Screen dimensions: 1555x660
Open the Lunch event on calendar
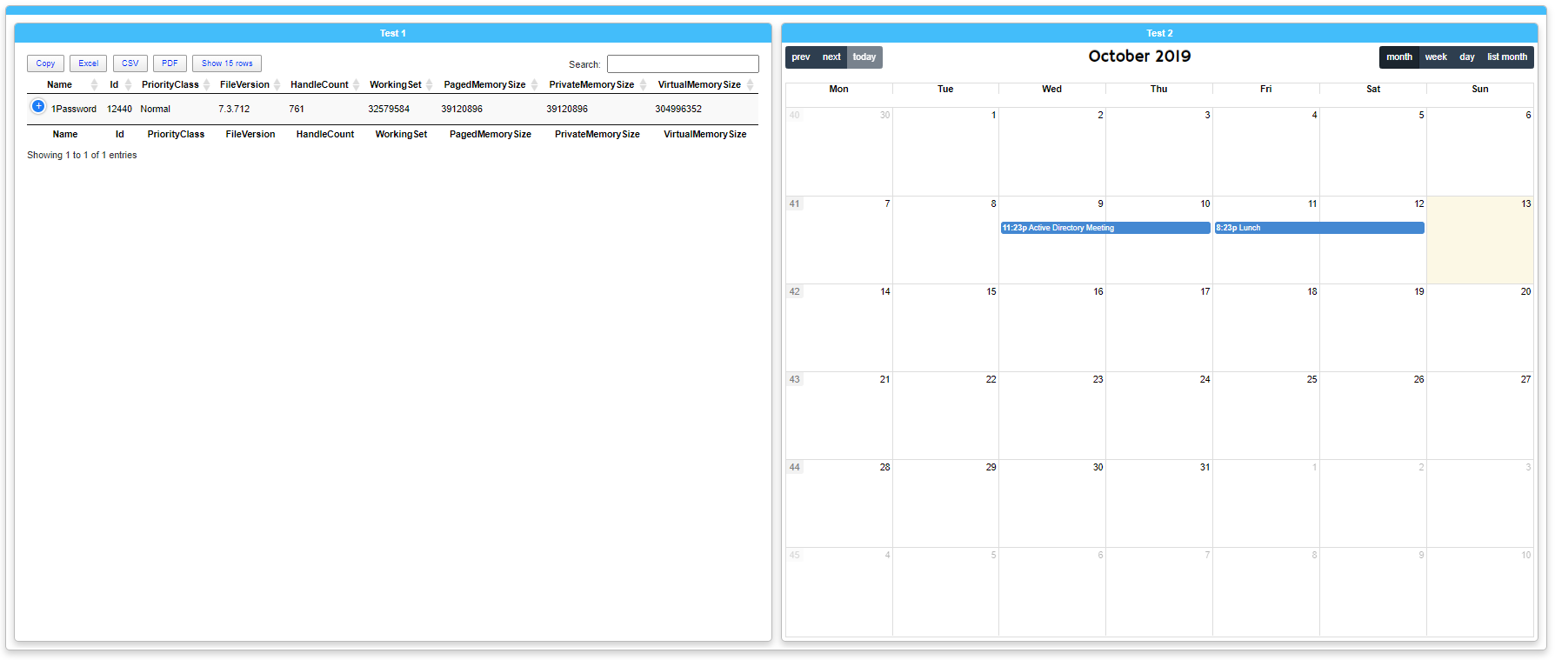pos(1318,228)
